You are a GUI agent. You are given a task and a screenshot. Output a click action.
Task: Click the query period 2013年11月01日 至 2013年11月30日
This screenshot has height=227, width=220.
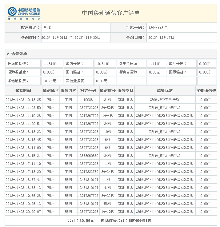[x=71, y=38]
